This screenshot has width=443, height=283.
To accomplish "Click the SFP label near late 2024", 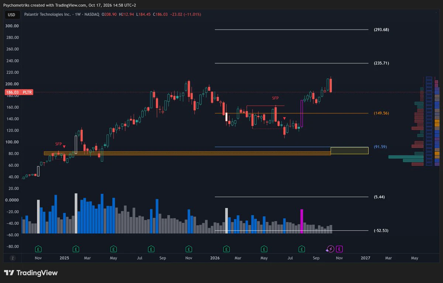I will click(59, 144).
